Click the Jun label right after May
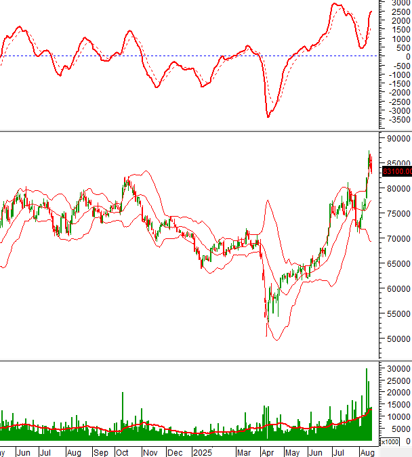This screenshot has width=412, height=457. (315, 453)
